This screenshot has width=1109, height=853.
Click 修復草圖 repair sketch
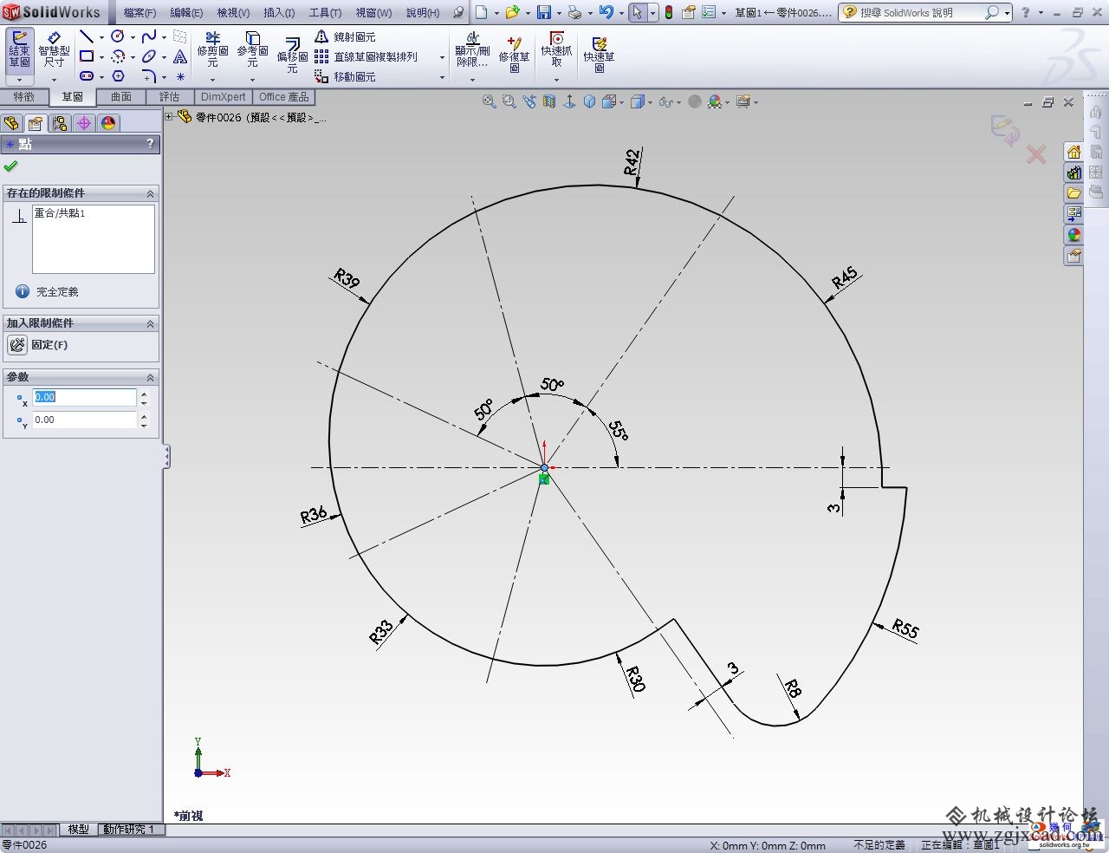pyautogui.click(x=514, y=54)
